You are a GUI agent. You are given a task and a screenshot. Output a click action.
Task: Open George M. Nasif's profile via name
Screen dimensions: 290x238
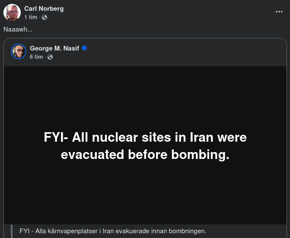(54, 48)
